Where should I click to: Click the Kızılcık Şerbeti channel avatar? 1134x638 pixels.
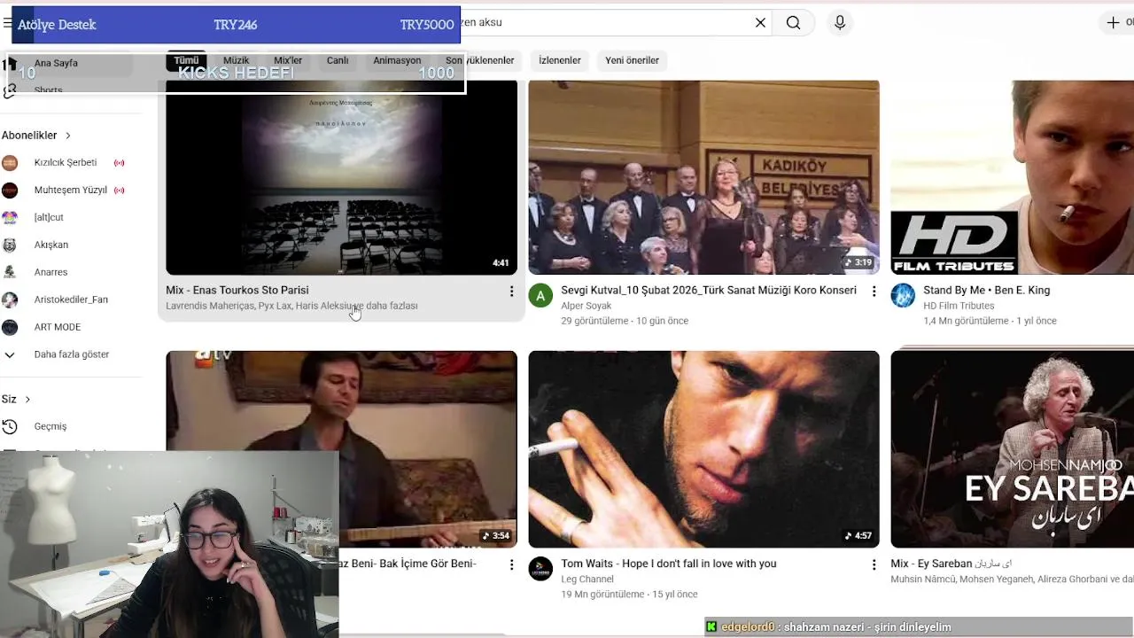10,163
